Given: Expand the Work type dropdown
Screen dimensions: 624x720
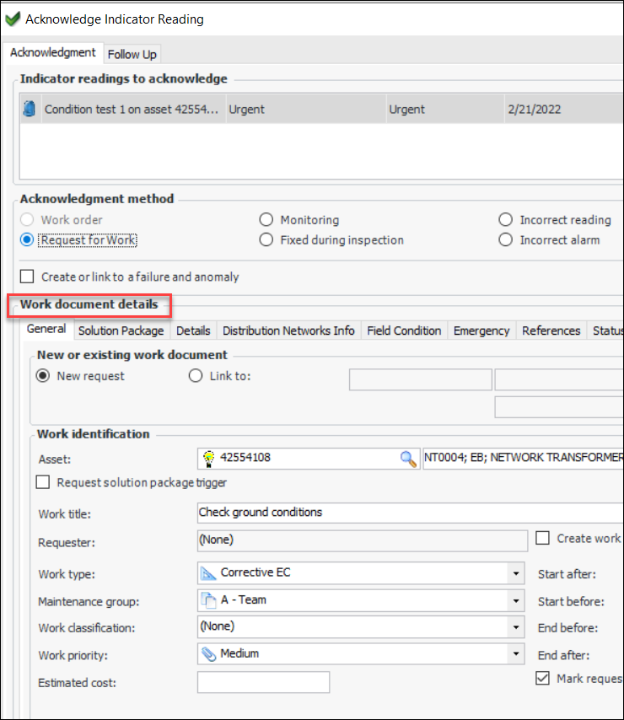Looking at the screenshot, I should (x=515, y=573).
